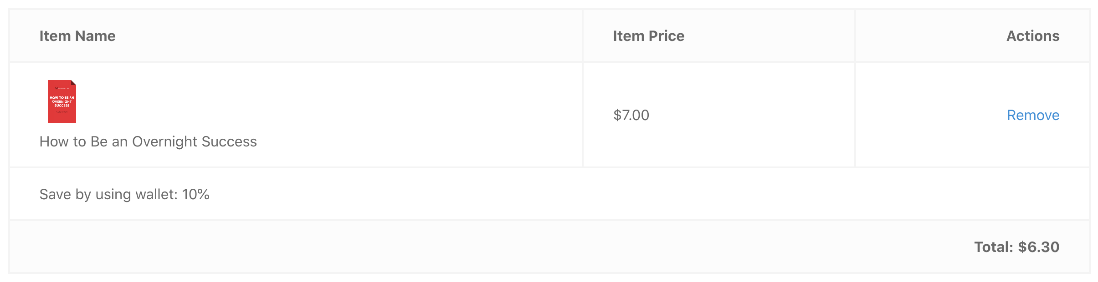Click the Total label in the footer row
The width and height of the screenshot is (1098, 282).
click(993, 247)
